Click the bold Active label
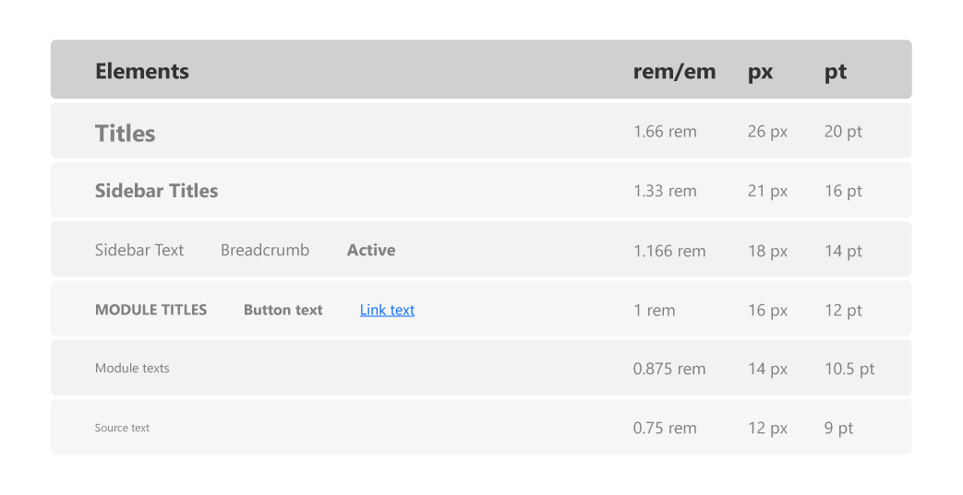 [371, 250]
